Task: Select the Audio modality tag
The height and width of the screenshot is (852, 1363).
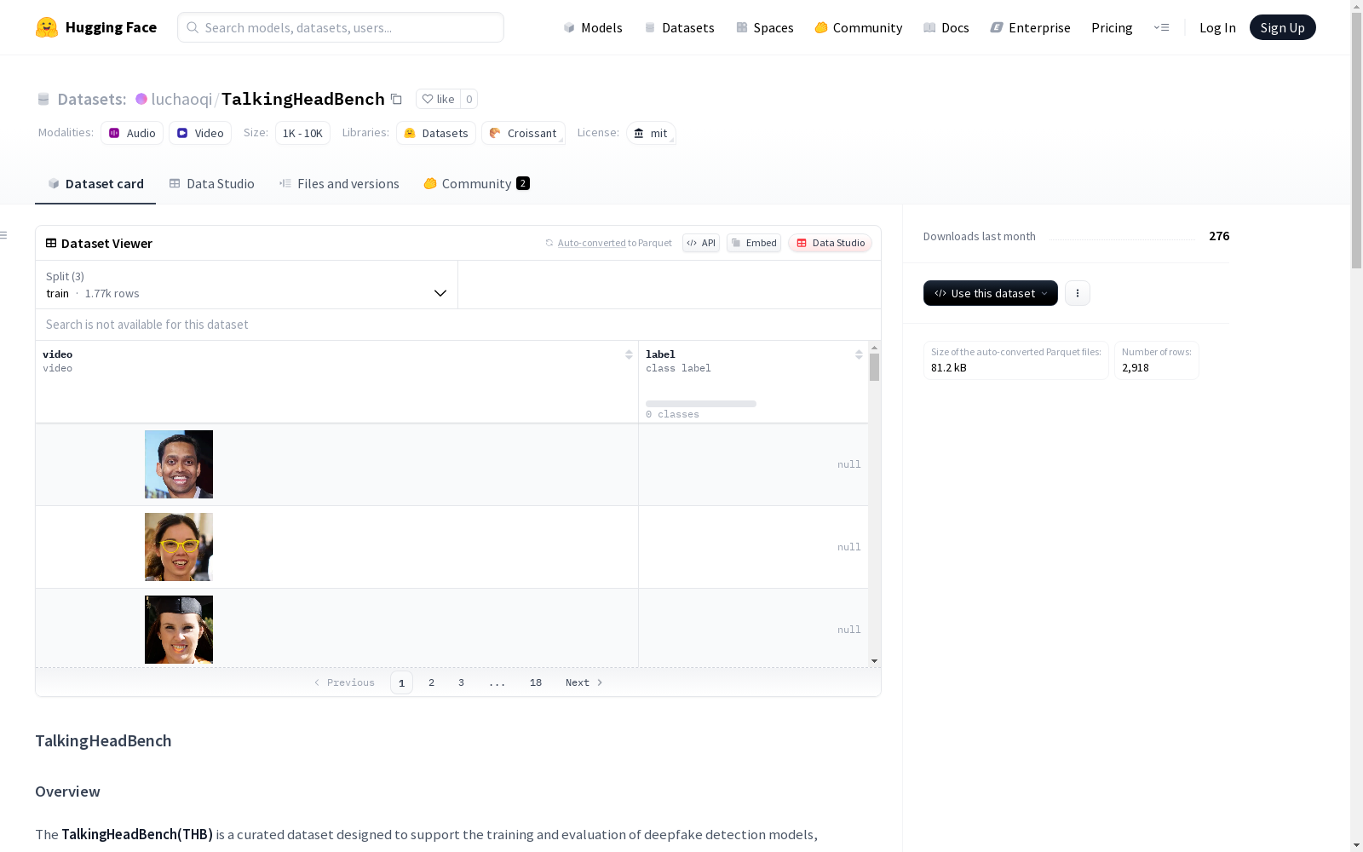Action: click(x=132, y=133)
